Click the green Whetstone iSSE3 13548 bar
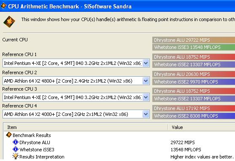 (194, 47)
